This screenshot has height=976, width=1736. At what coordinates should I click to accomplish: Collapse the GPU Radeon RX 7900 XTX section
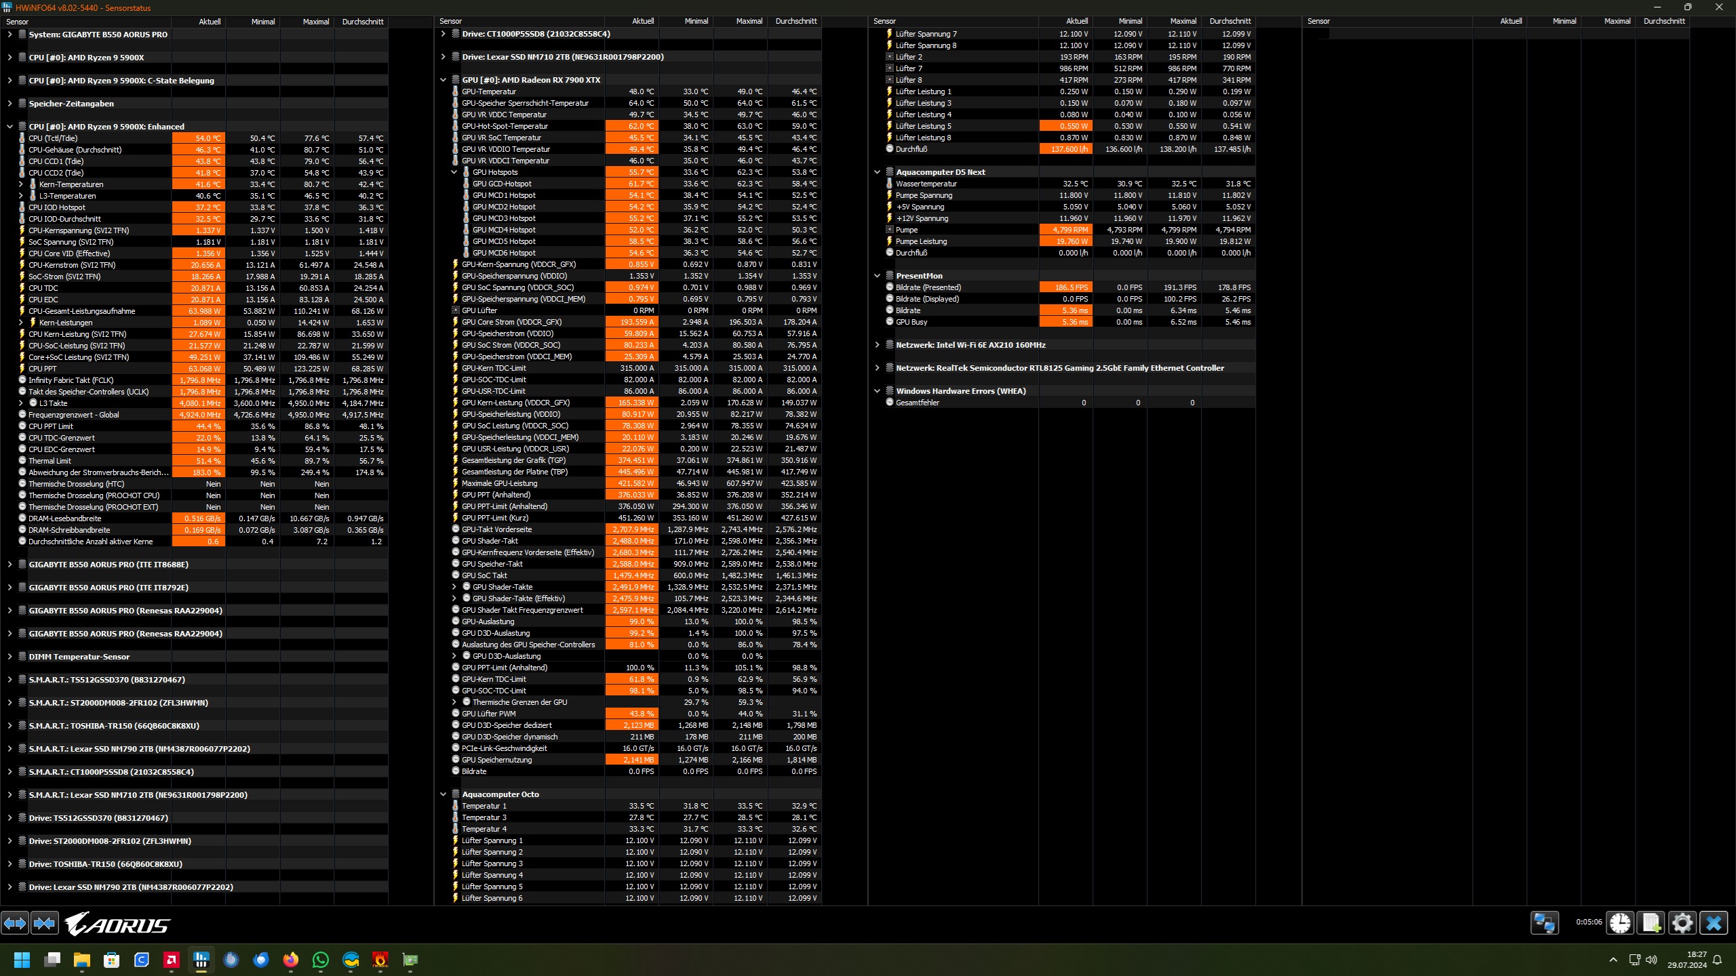point(443,80)
